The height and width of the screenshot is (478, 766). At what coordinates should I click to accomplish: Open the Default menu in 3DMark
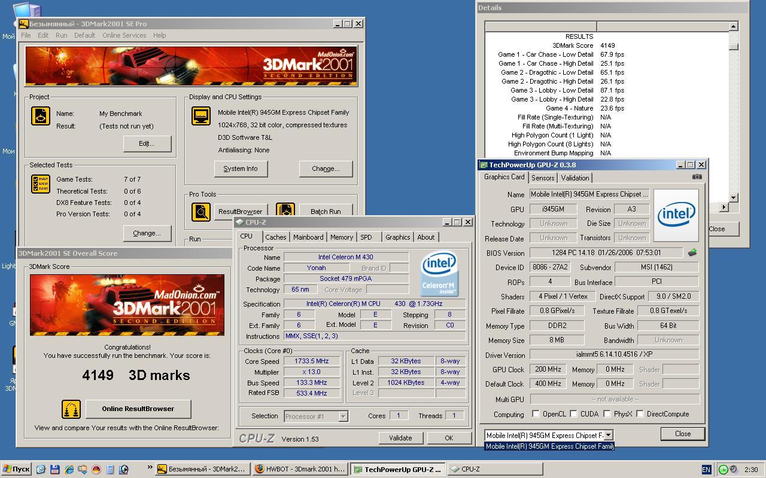(x=84, y=35)
